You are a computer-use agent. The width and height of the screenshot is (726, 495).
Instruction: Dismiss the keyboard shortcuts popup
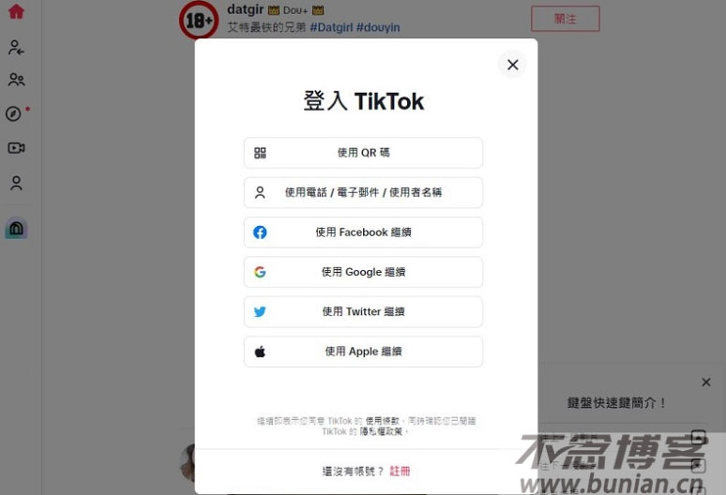point(705,382)
